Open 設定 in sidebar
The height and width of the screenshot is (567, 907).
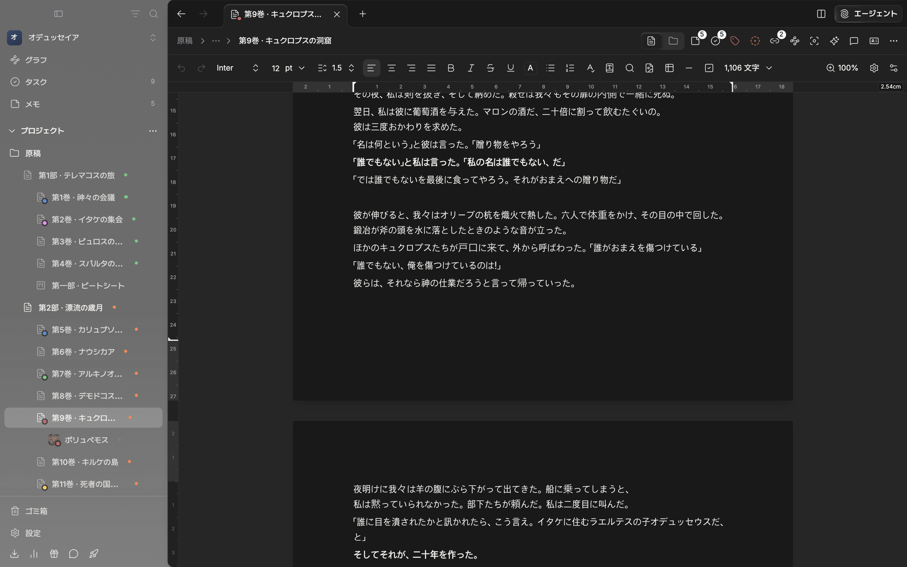point(83,533)
